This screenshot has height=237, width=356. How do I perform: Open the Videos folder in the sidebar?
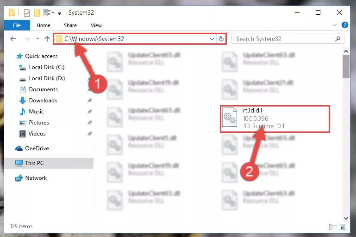(37, 134)
